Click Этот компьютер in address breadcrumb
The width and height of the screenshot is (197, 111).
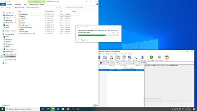coord(20,8)
